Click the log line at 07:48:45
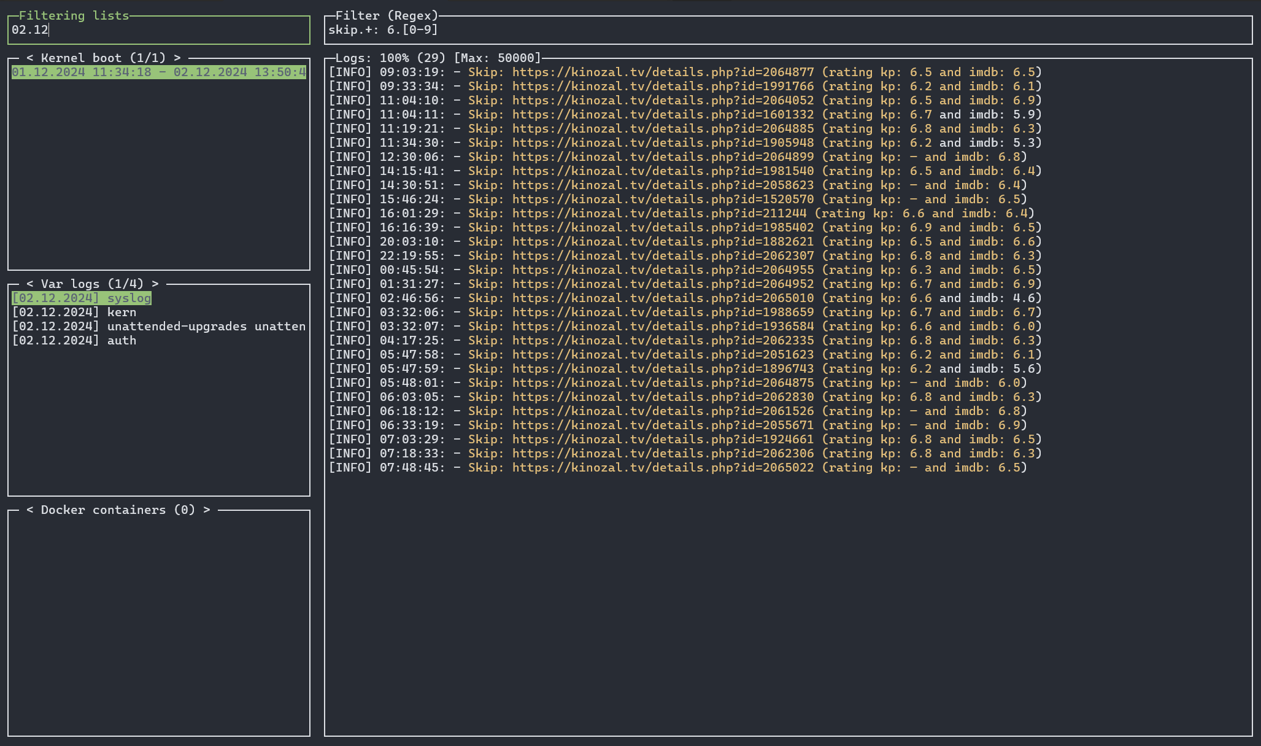Screen dimensions: 1261x746 (x=678, y=468)
